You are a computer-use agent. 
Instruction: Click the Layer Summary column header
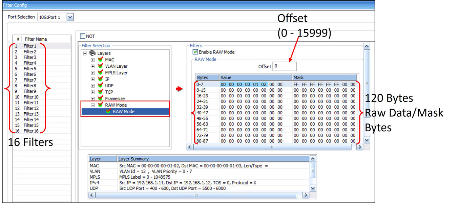(213, 159)
